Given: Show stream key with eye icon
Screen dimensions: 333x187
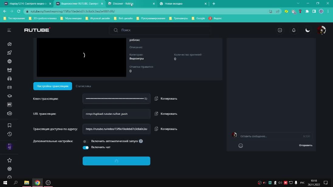Looking at the screenshot, I should 146,99.
